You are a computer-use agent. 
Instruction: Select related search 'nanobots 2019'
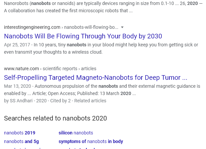point(20,133)
